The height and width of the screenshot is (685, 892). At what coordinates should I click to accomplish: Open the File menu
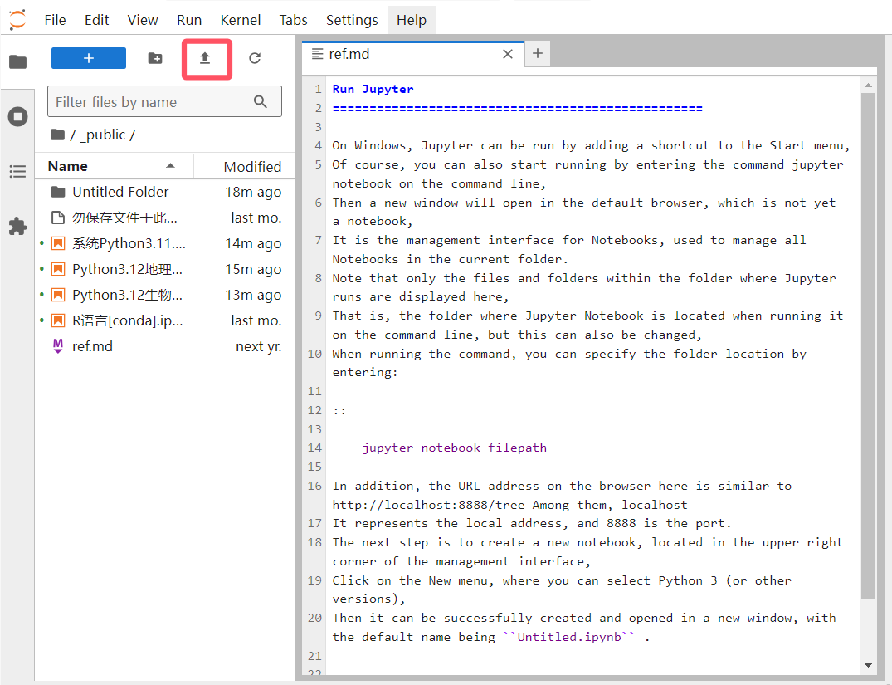(56, 20)
